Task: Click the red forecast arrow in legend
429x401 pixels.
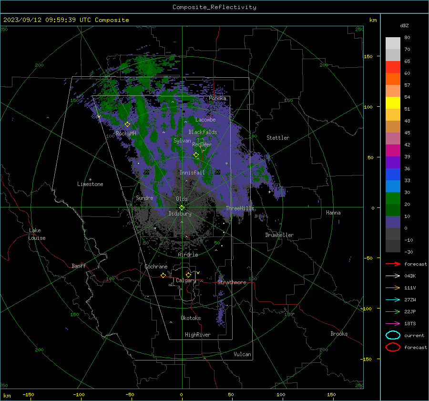Action: click(393, 264)
